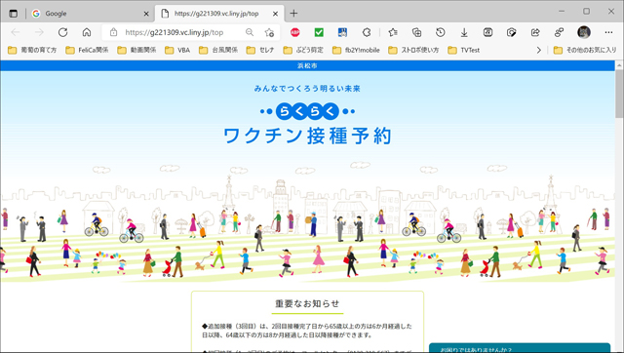Open the Collections panel

pyautogui.click(x=416, y=32)
